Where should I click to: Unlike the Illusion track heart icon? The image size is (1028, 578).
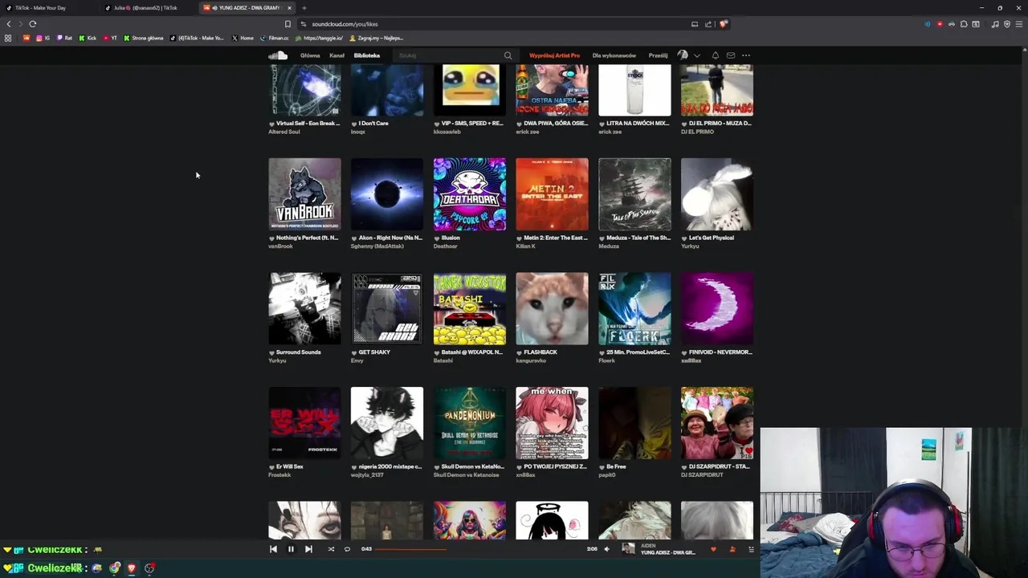point(436,238)
